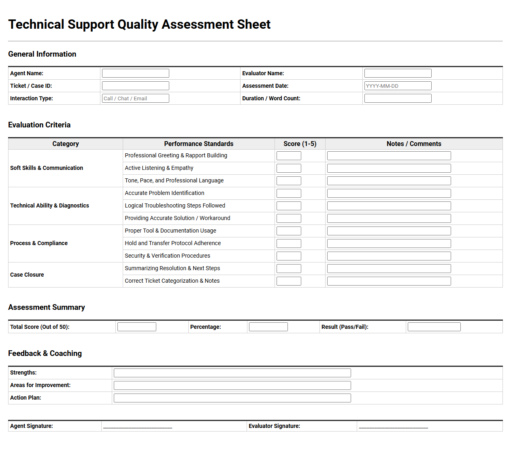Click score box for Correct Ticket Categorization & Notes
The height and width of the screenshot is (453, 511).
(x=289, y=281)
